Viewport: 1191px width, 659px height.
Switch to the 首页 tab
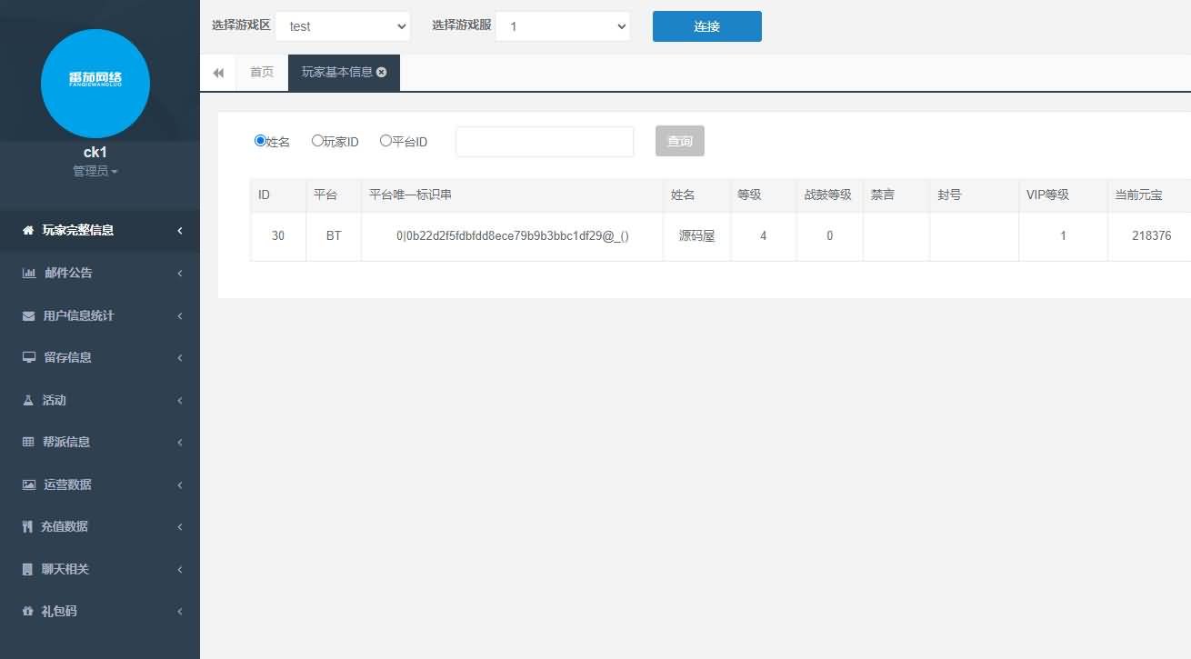261,72
